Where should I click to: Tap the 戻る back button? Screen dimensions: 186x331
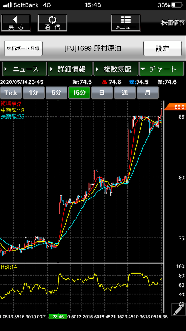(16, 23)
